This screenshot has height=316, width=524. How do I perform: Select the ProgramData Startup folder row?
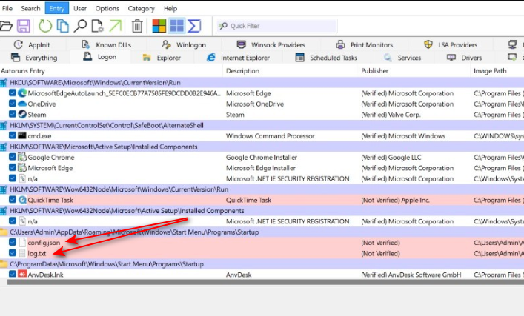[x=262, y=264]
